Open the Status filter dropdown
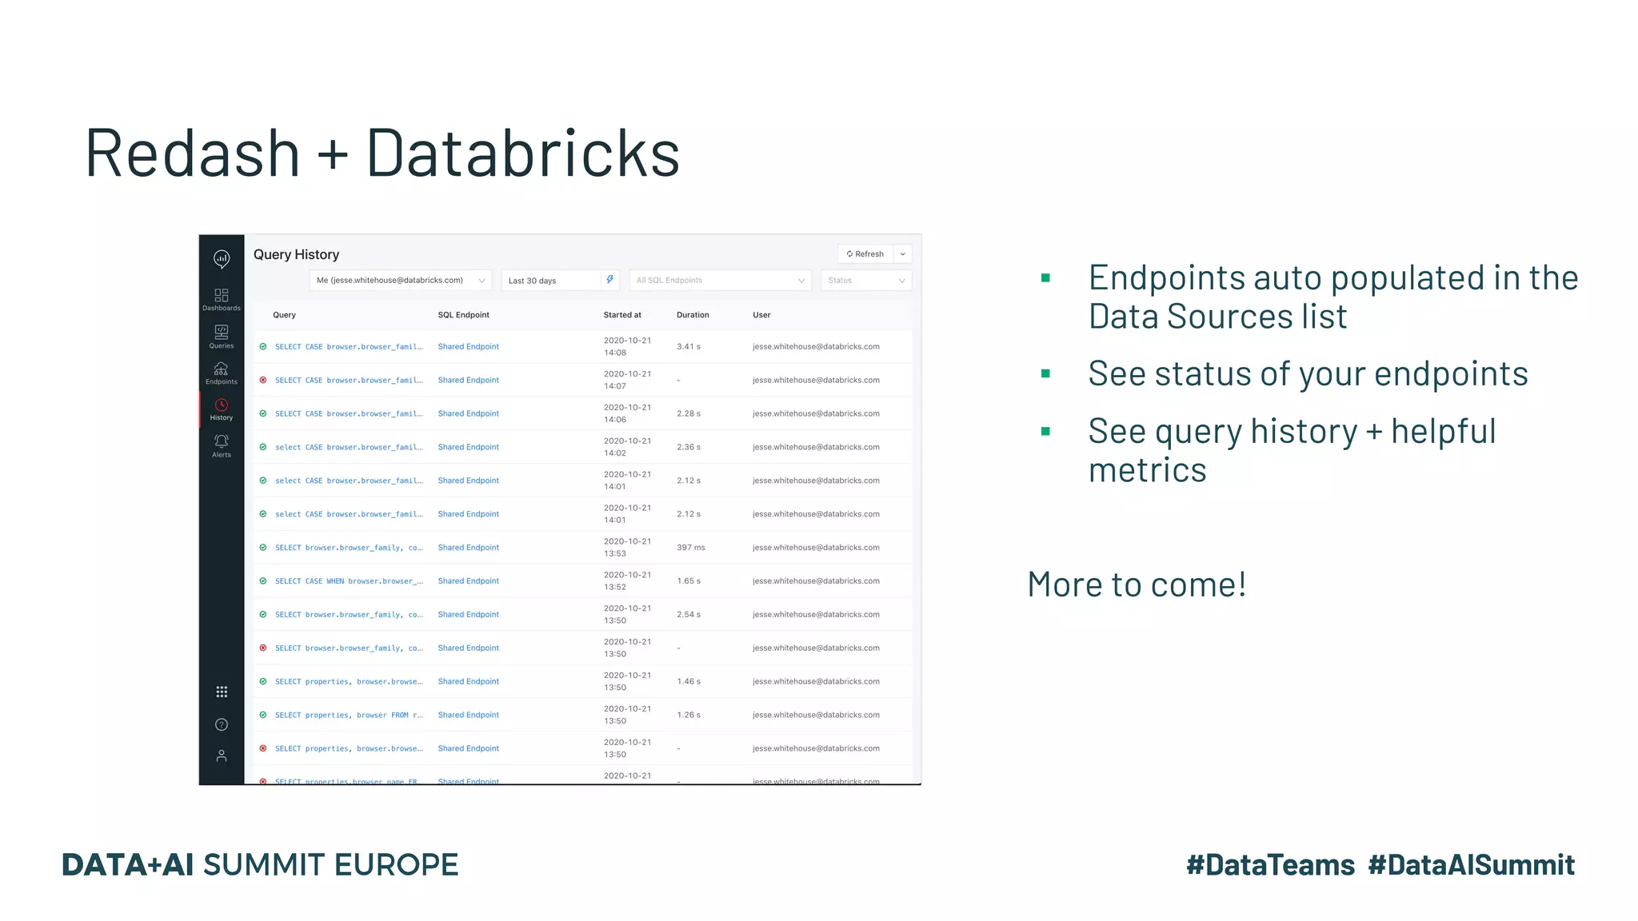Screen dimensions: 1638x921 click(866, 281)
